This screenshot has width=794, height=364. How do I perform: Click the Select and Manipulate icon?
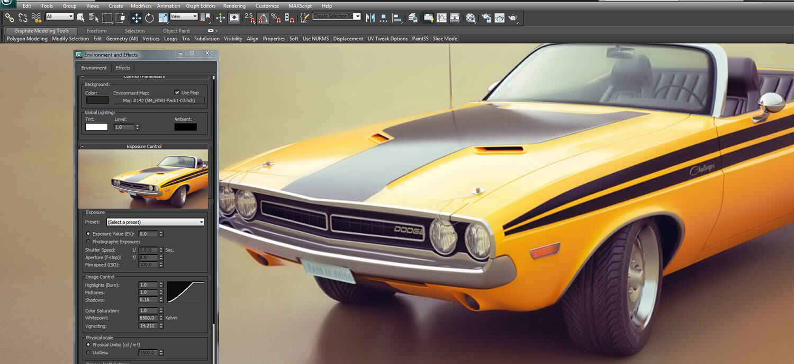click(221, 17)
